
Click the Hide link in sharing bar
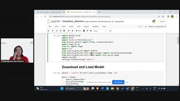coord(127,82)
